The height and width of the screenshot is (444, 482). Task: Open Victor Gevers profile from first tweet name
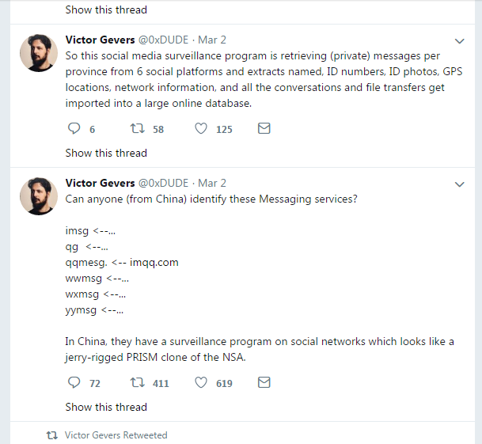(x=100, y=40)
